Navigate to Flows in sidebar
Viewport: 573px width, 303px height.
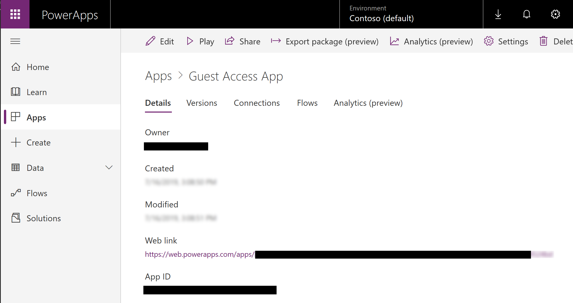coord(37,193)
